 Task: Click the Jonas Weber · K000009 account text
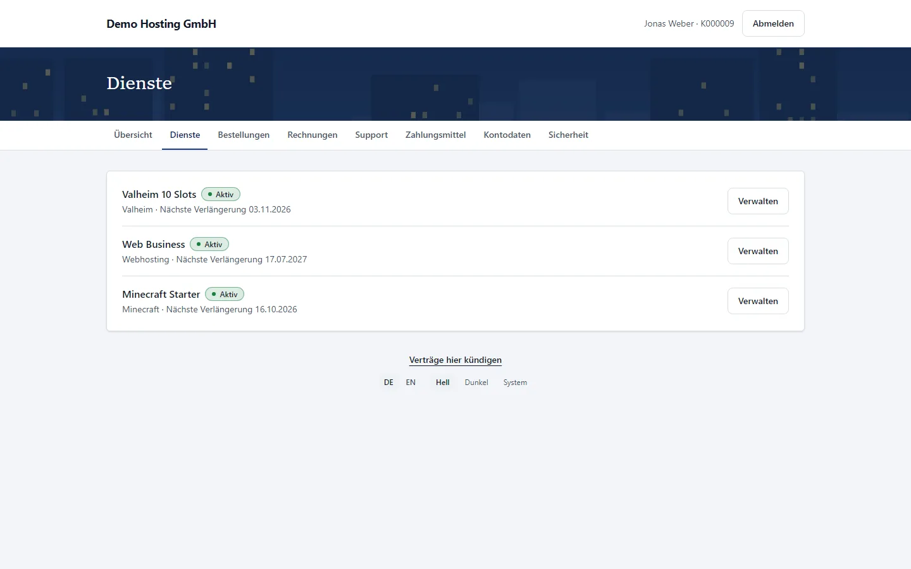pos(689,23)
